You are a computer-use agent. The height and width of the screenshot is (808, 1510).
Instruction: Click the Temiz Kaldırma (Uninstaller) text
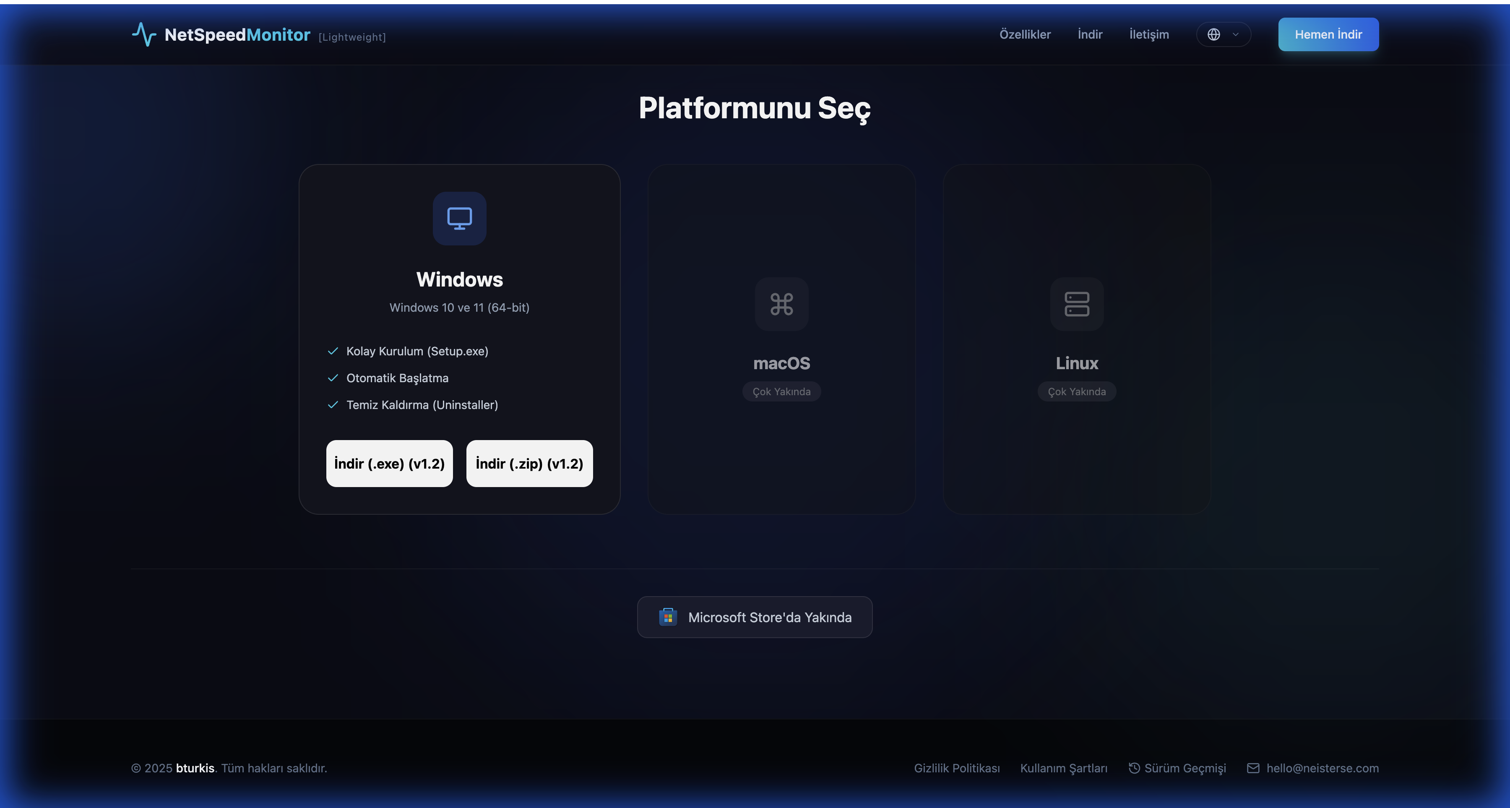(x=422, y=404)
